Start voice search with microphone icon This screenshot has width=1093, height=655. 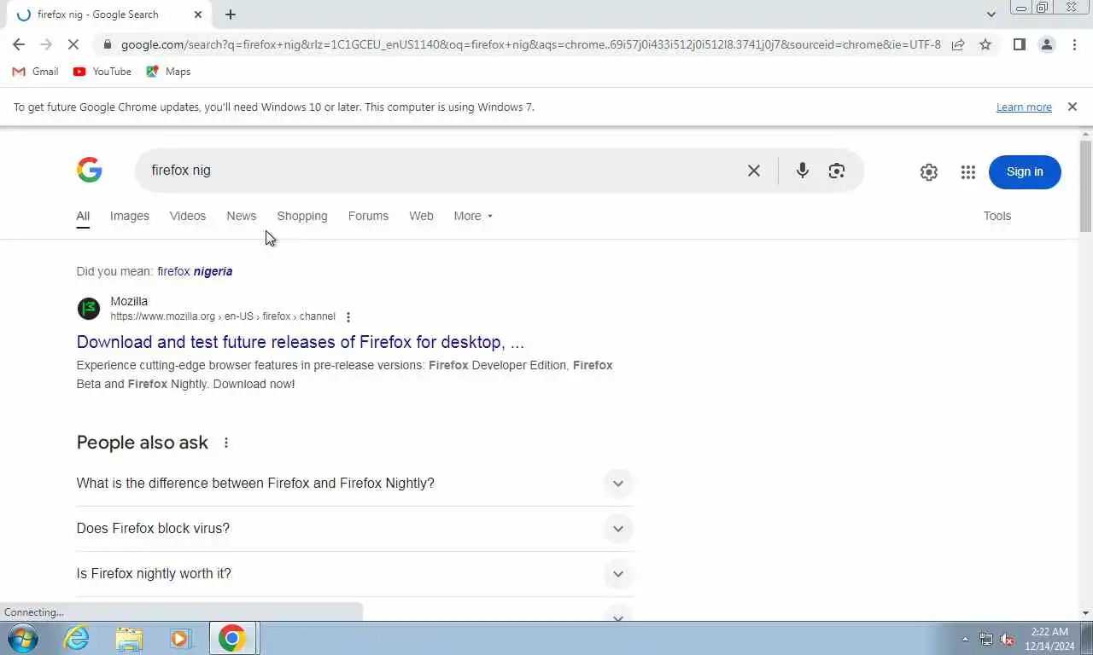click(x=802, y=171)
